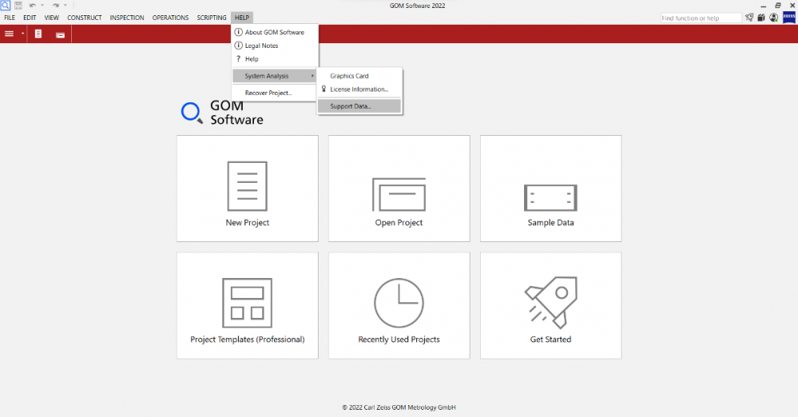Expand the System Analysis submenu
Viewport: 798px width, 417px height.
pyautogui.click(x=275, y=76)
